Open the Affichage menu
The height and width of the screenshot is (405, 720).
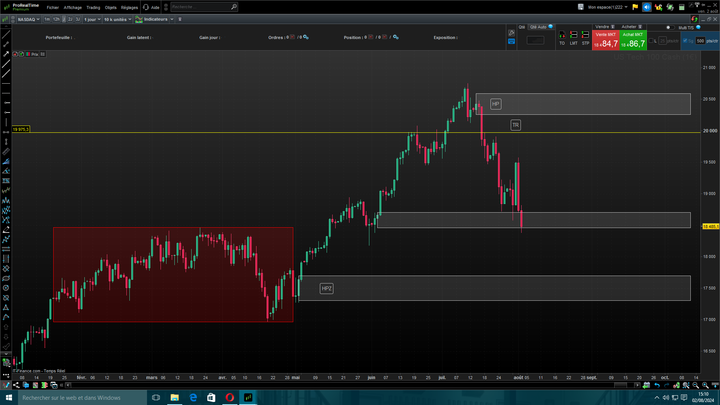[72, 7]
